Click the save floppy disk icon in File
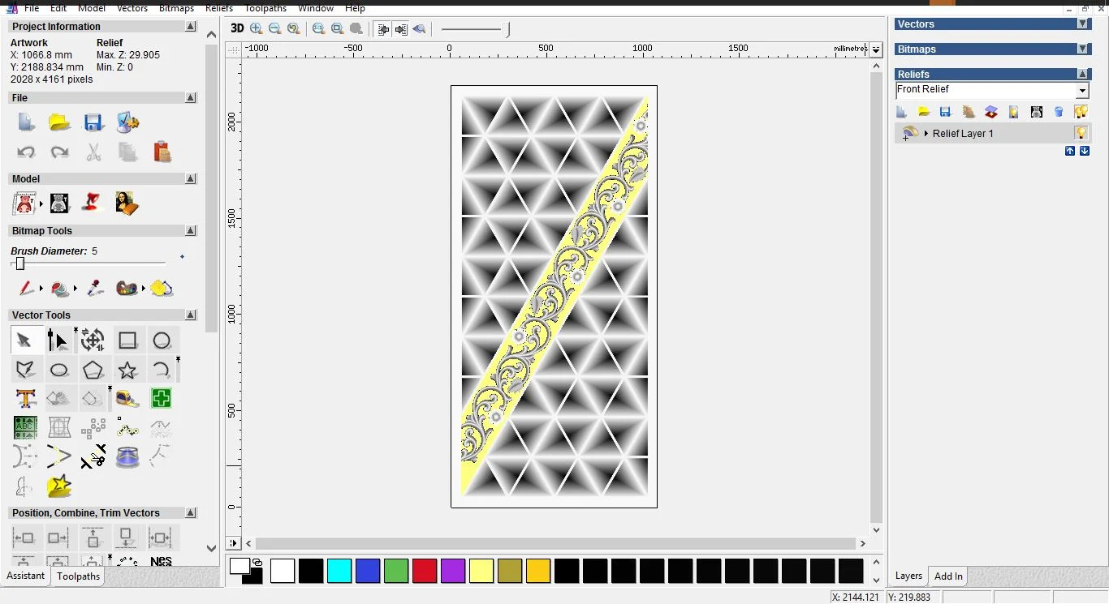 93,123
